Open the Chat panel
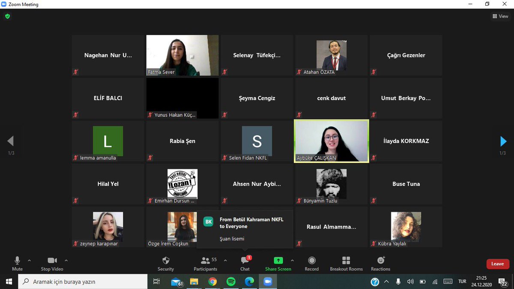The height and width of the screenshot is (289, 514). (x=245, y=263)
